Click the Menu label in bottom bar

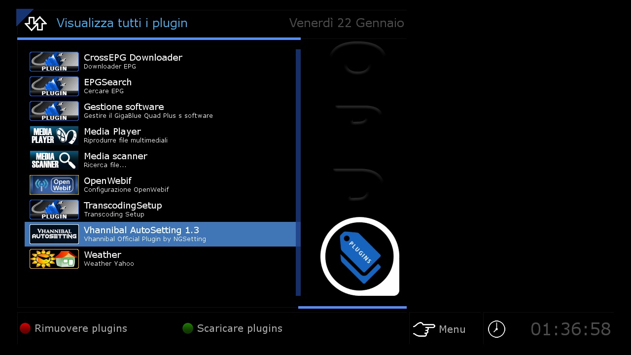pos(452,329)
